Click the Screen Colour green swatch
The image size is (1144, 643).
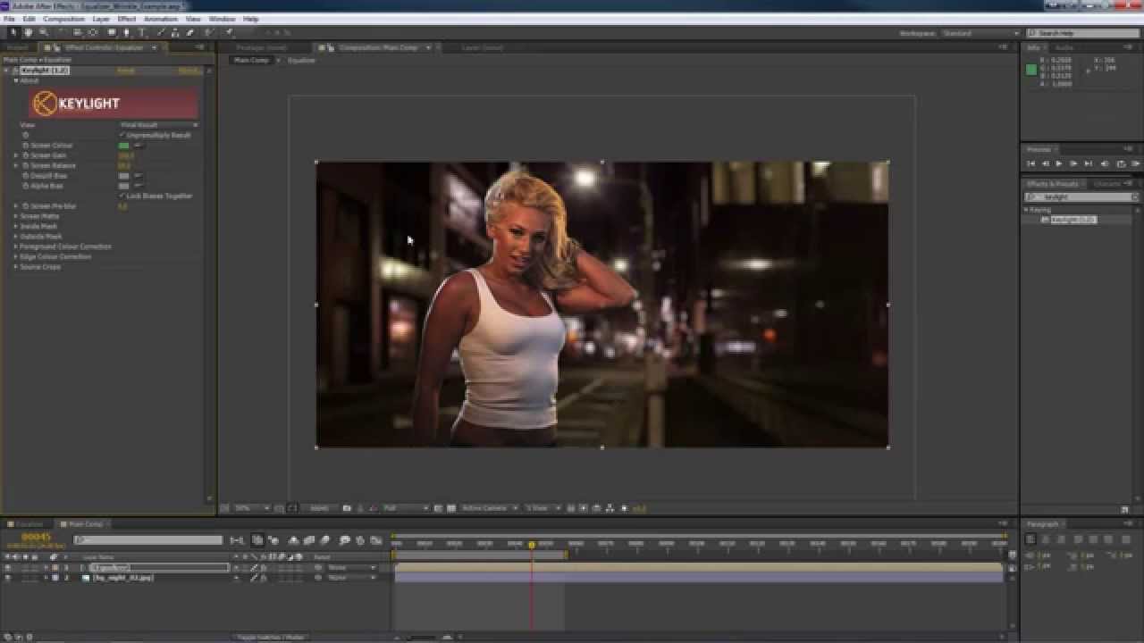pyautogui.click(x=124, y=146)
